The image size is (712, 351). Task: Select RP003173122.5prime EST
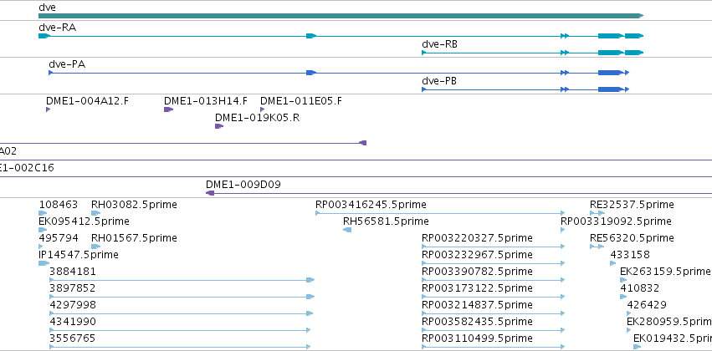(x=477, y=288)
